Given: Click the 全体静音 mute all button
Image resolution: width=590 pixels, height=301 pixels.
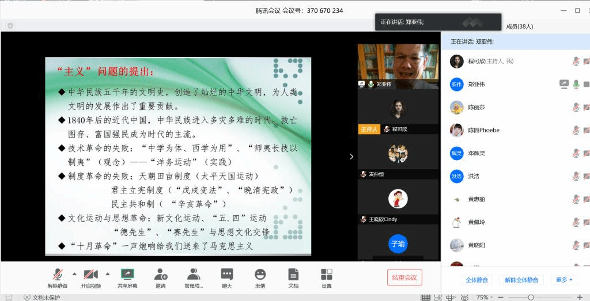Looking at the screenshot, I should pos(476,280).
